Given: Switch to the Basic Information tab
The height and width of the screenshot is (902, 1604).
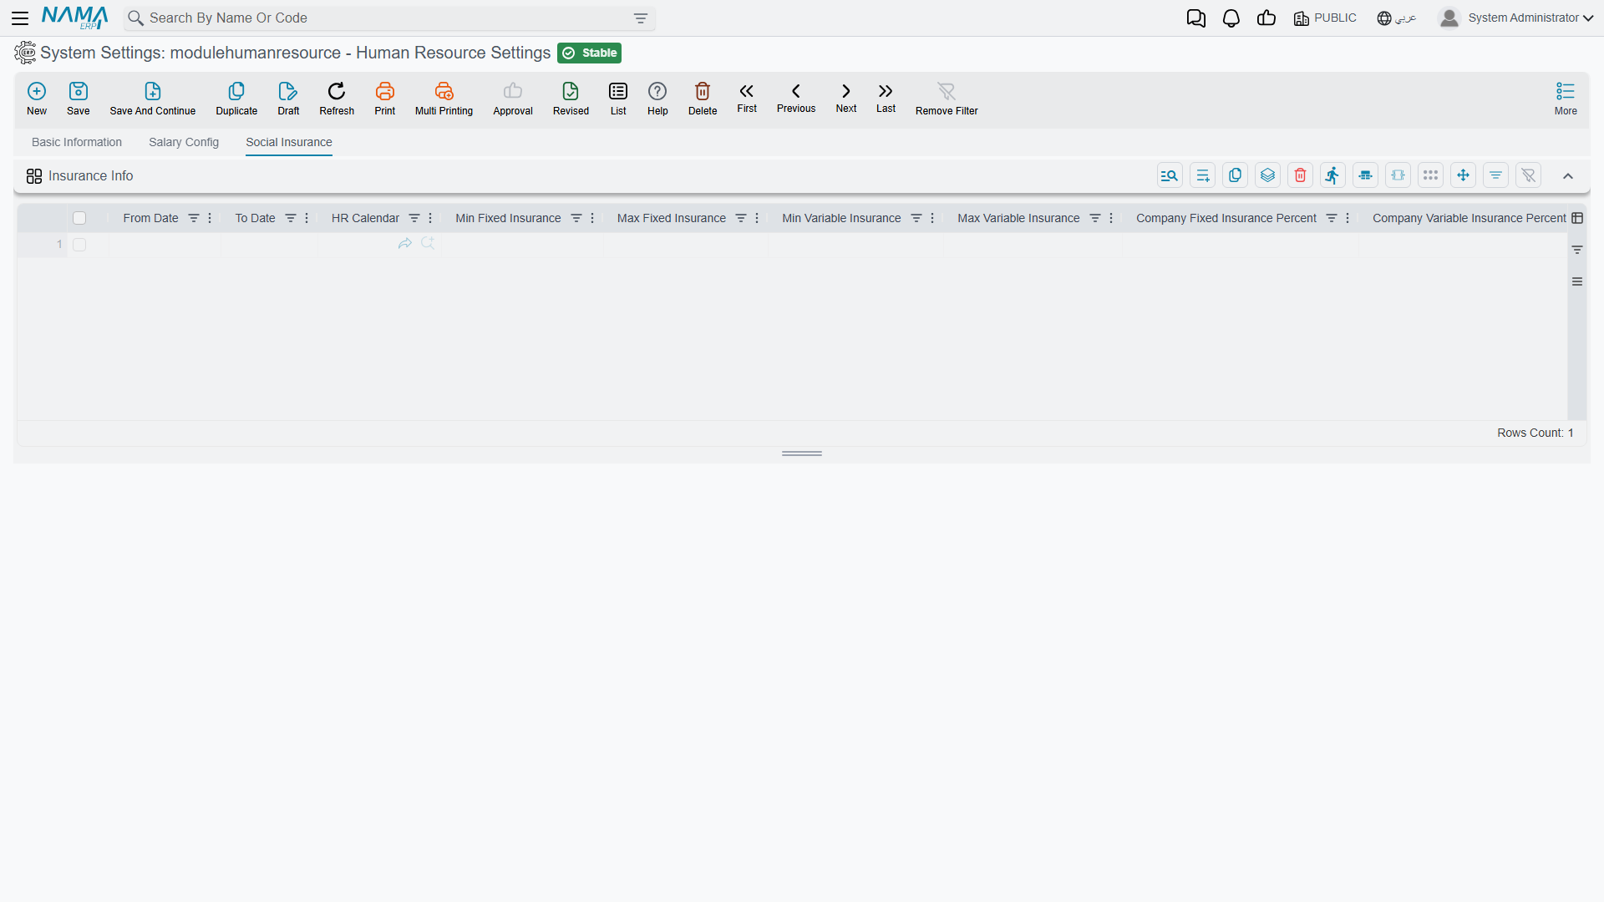Looking at the screenshot, I should pos(77,143).
